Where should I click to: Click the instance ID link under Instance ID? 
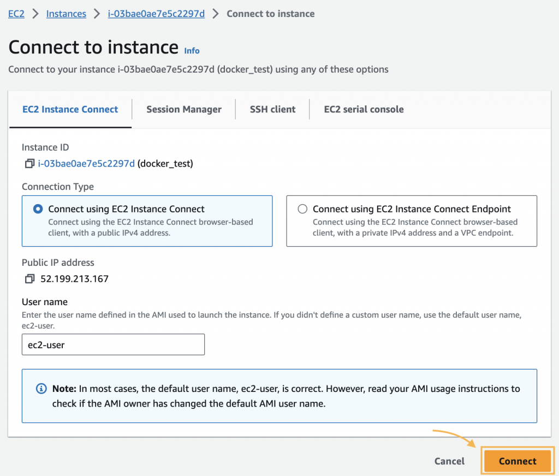tap(86, 163)
